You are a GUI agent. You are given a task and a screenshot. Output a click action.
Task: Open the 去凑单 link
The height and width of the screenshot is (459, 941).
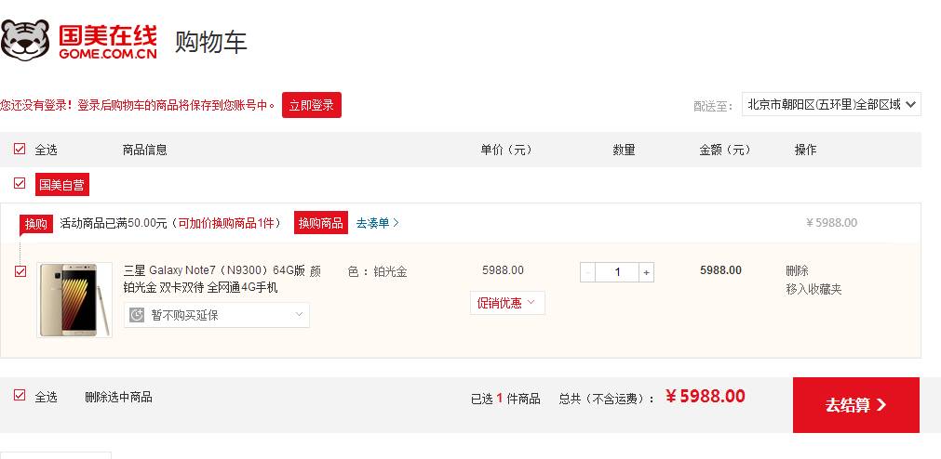pos(377,223)
